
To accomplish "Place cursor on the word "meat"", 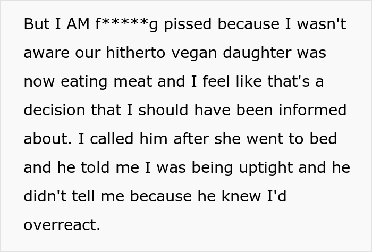I will 133,82.
